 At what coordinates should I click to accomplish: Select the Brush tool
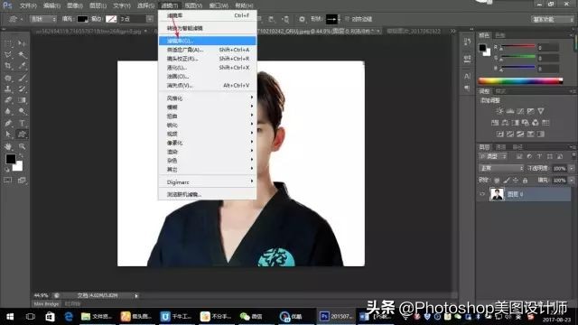click(22, 78)
